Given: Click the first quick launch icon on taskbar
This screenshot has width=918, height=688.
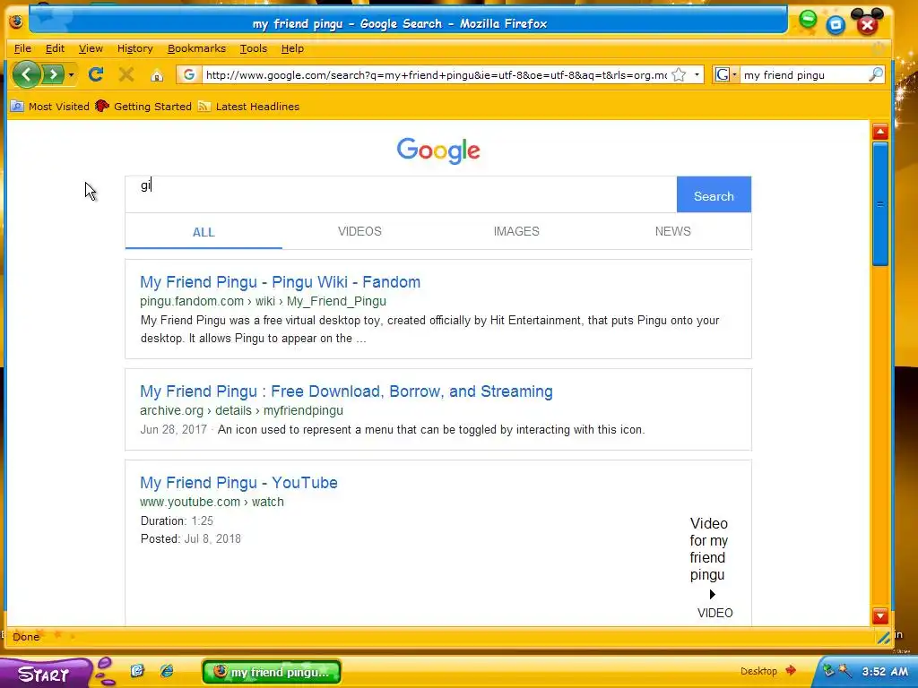Looking at the screenshot, I should (137, 670).
